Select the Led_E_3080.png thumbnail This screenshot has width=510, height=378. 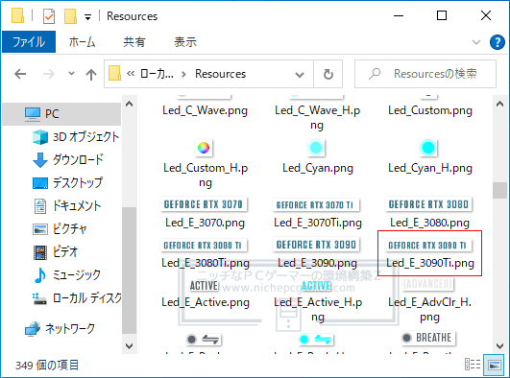point(428,204)
